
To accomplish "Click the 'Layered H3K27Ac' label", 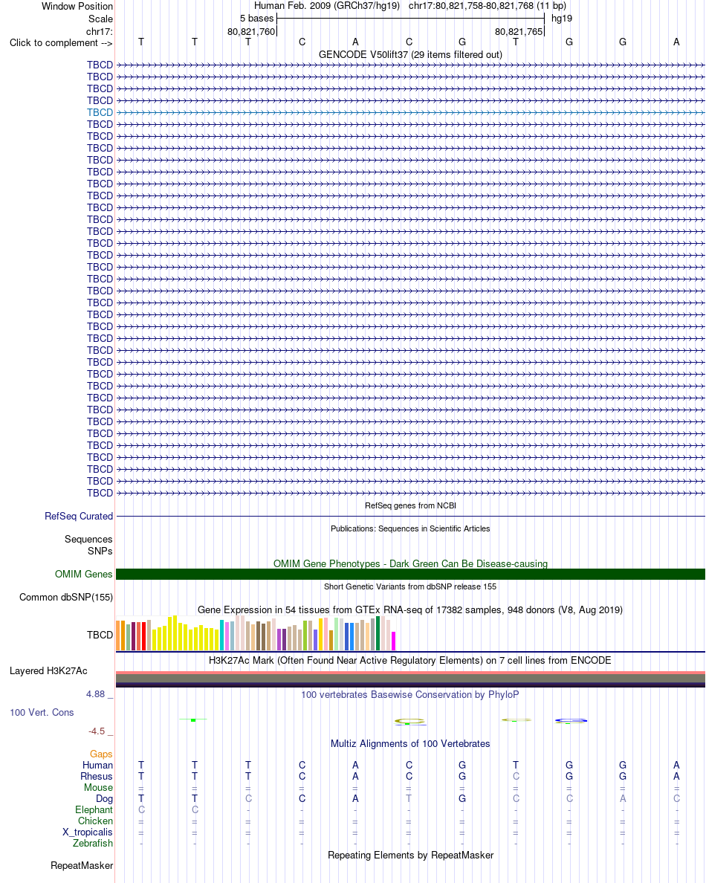I will tap(48, 671).
